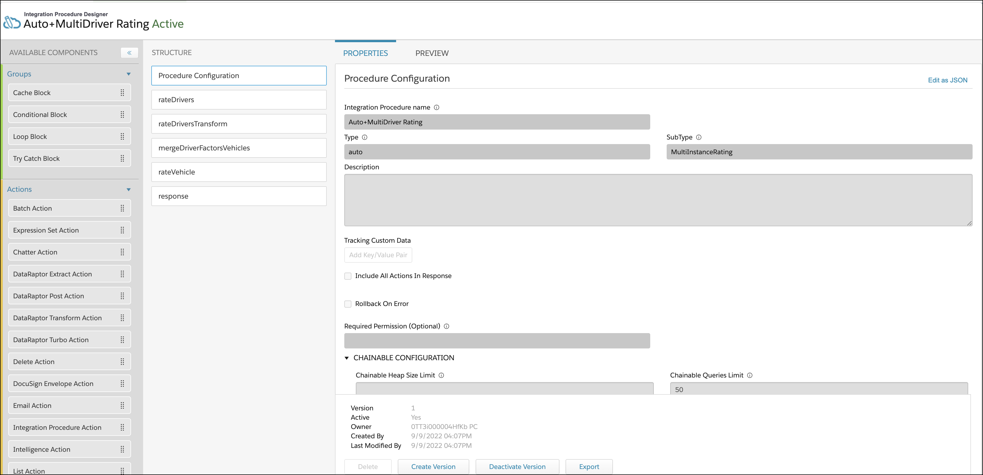Click the info icon next to SubType
983x475 pixels.
coord(699,137)
